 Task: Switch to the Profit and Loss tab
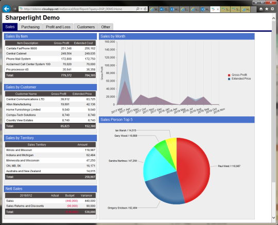coord(58,27)
